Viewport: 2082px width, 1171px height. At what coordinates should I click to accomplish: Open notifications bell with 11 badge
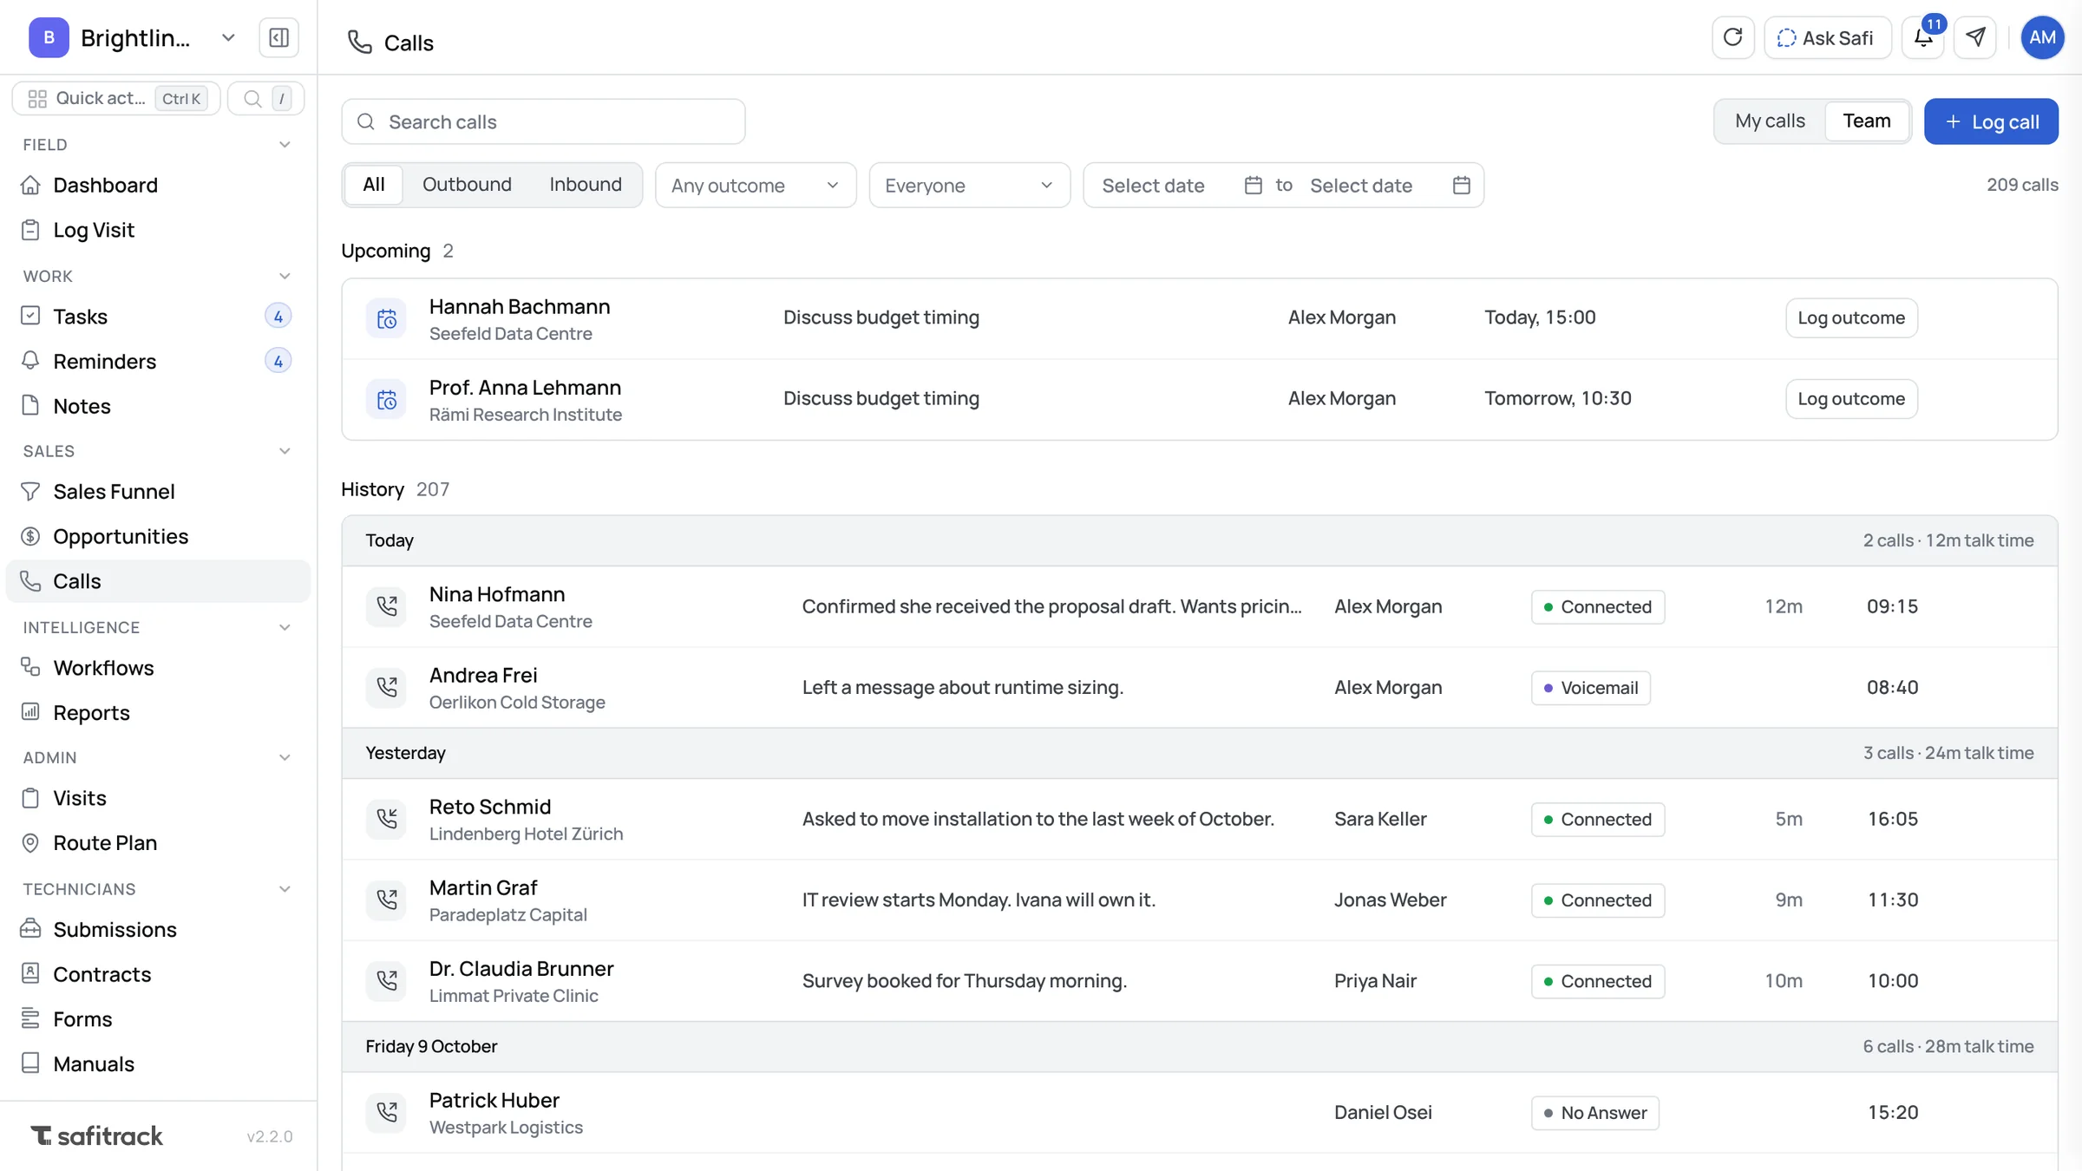point(1923,37)
